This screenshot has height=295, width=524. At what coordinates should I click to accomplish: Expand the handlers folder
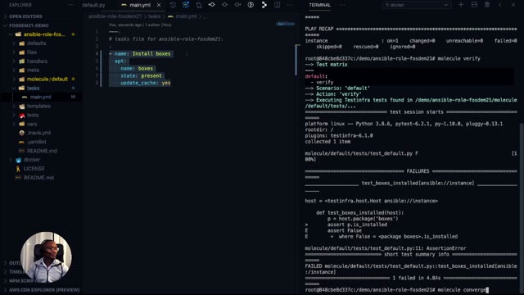[x=37, y=61]
